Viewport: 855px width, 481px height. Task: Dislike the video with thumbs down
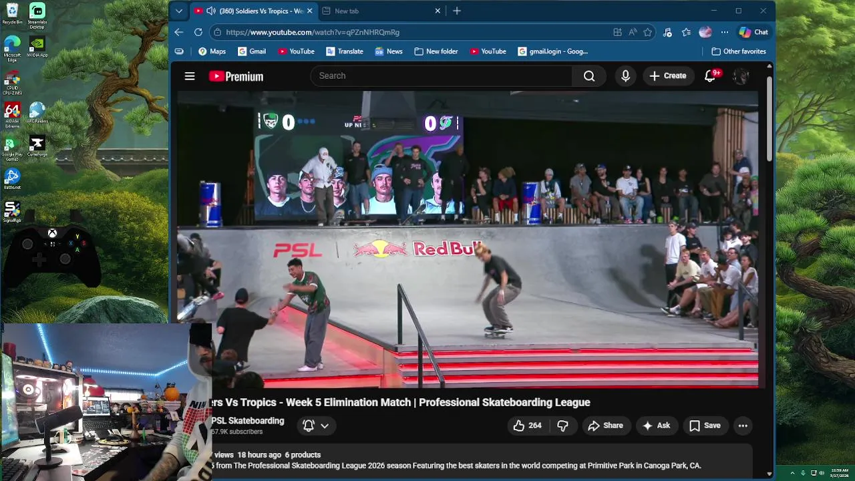click(x=562, y=426)
